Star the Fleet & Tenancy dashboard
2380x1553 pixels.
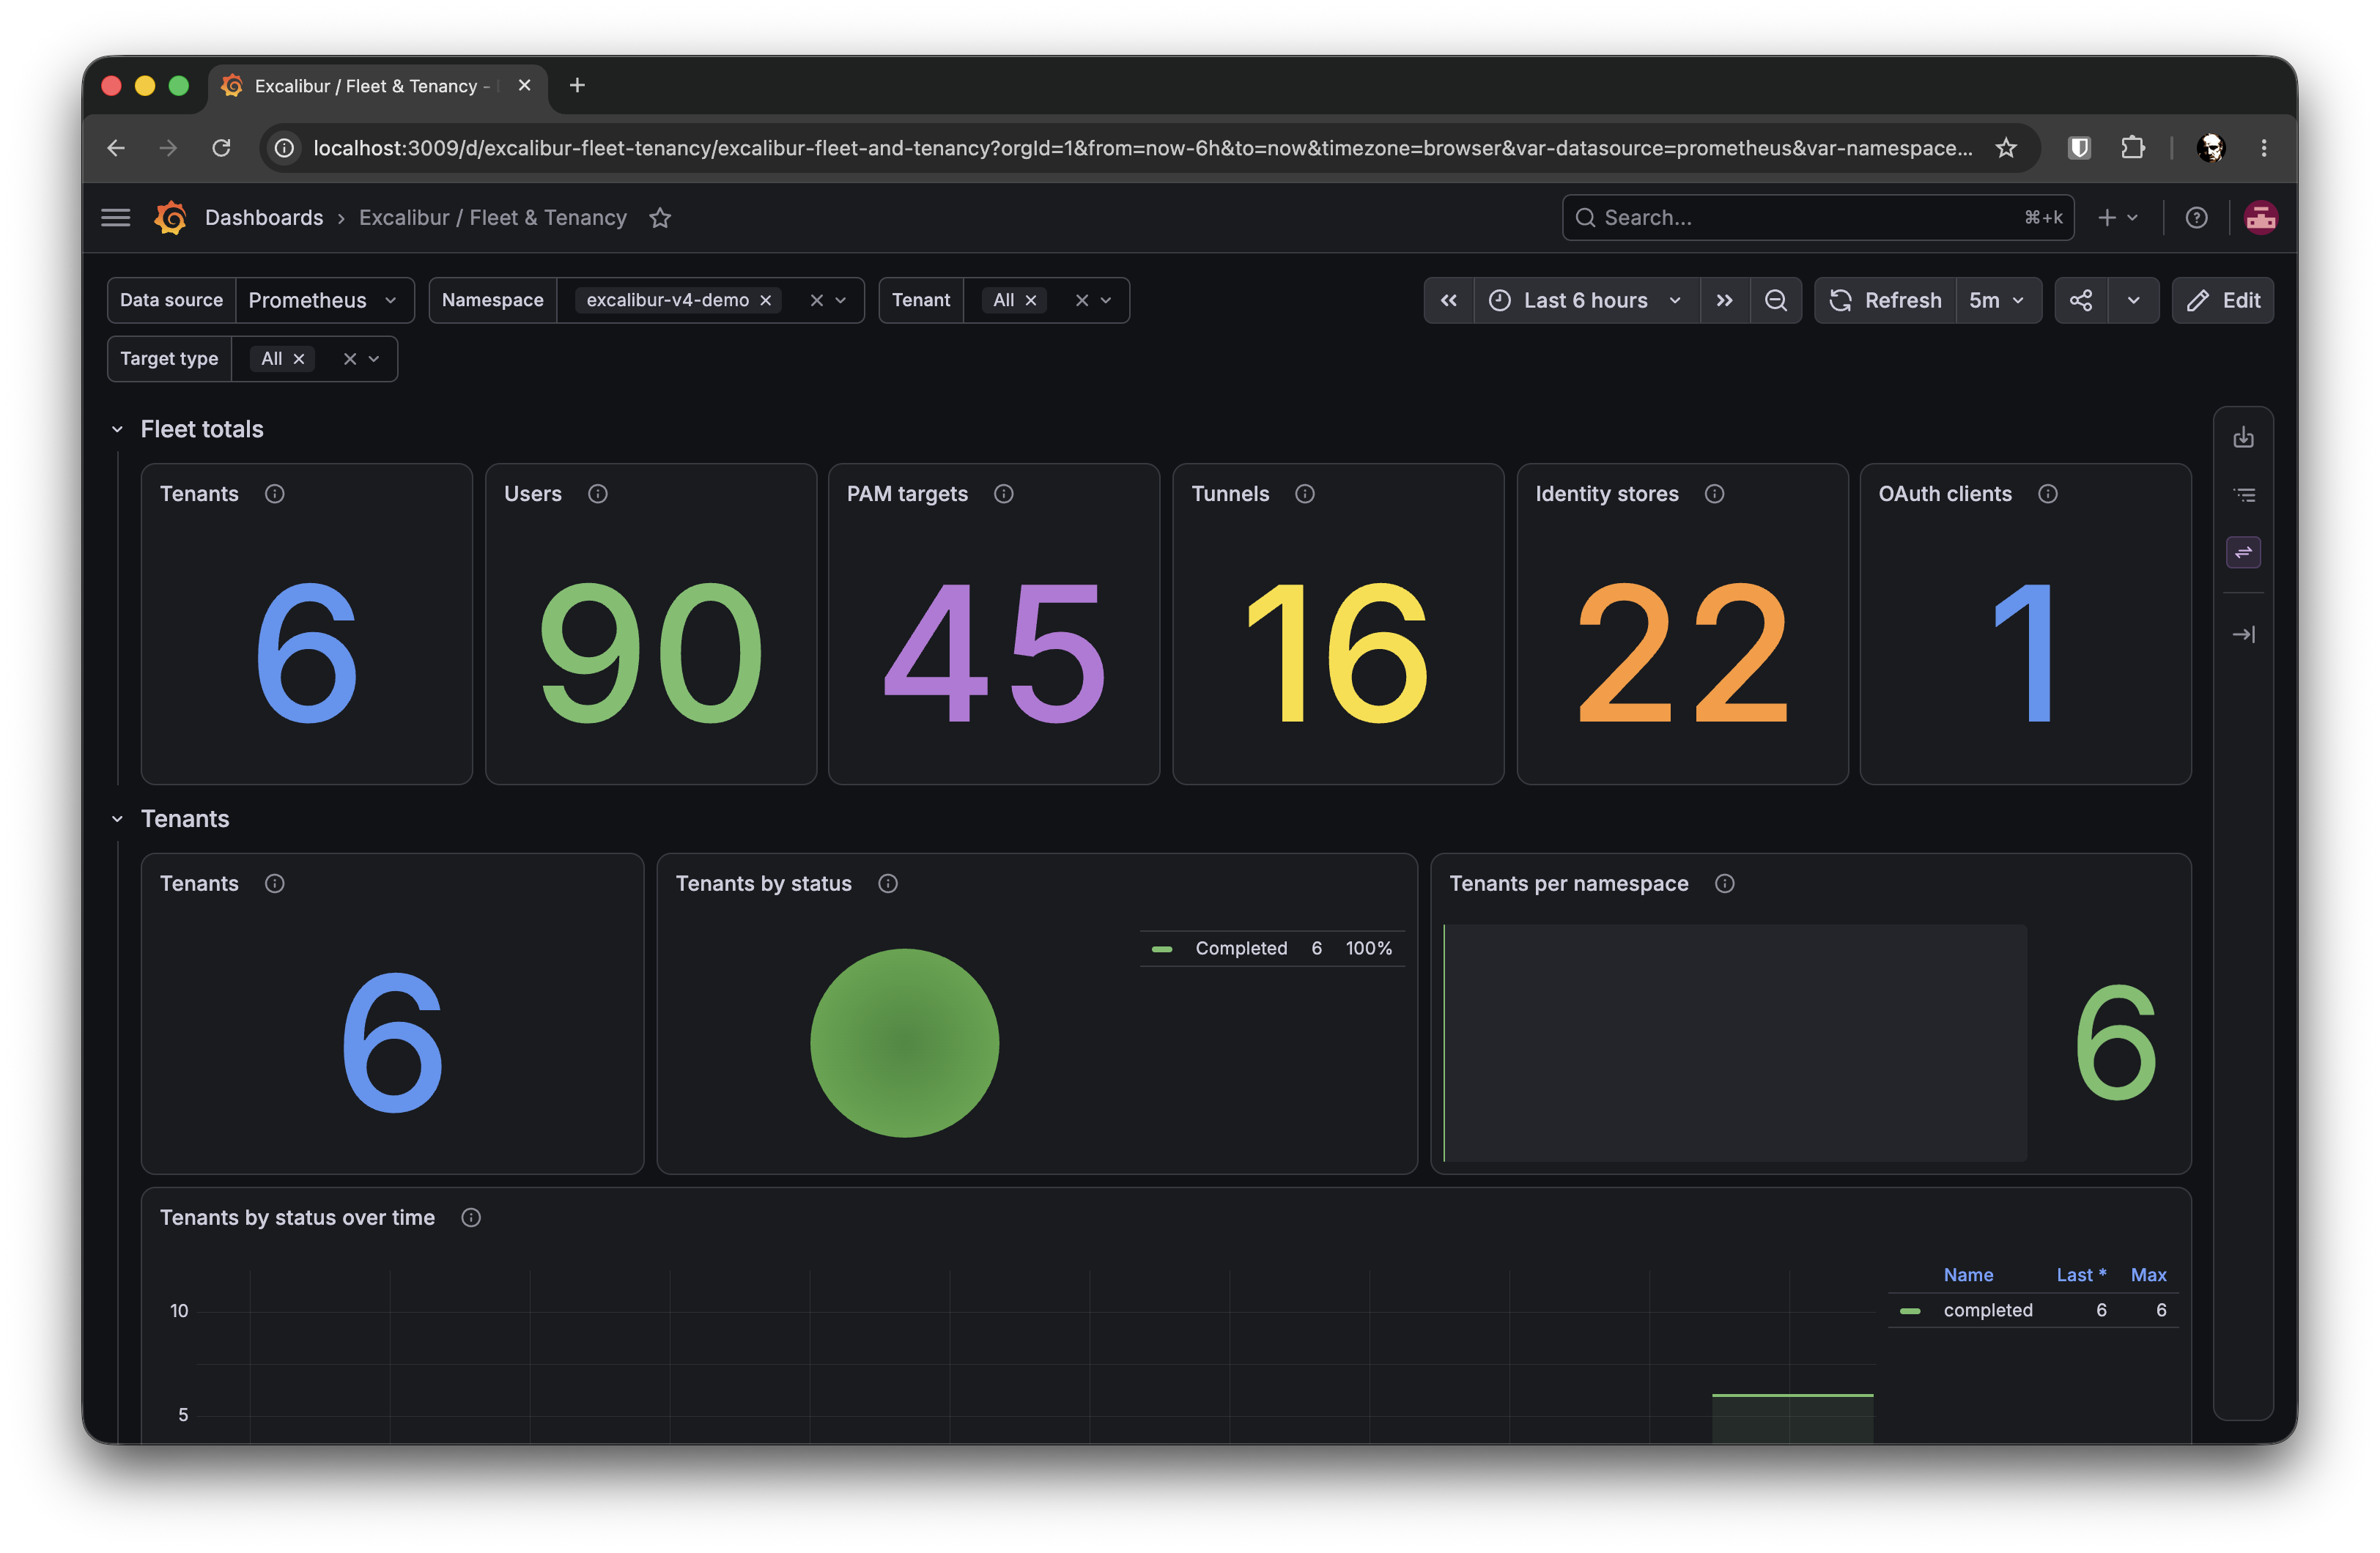(x=660, y=217)
